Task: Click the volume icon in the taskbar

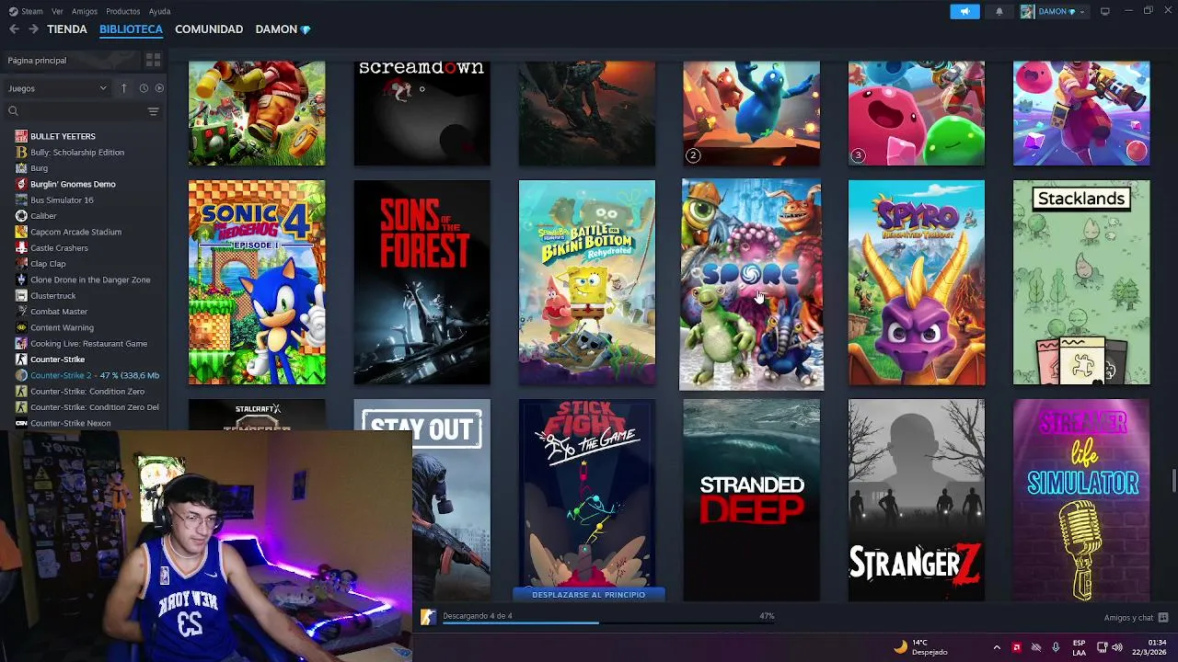Action: 1117,647
